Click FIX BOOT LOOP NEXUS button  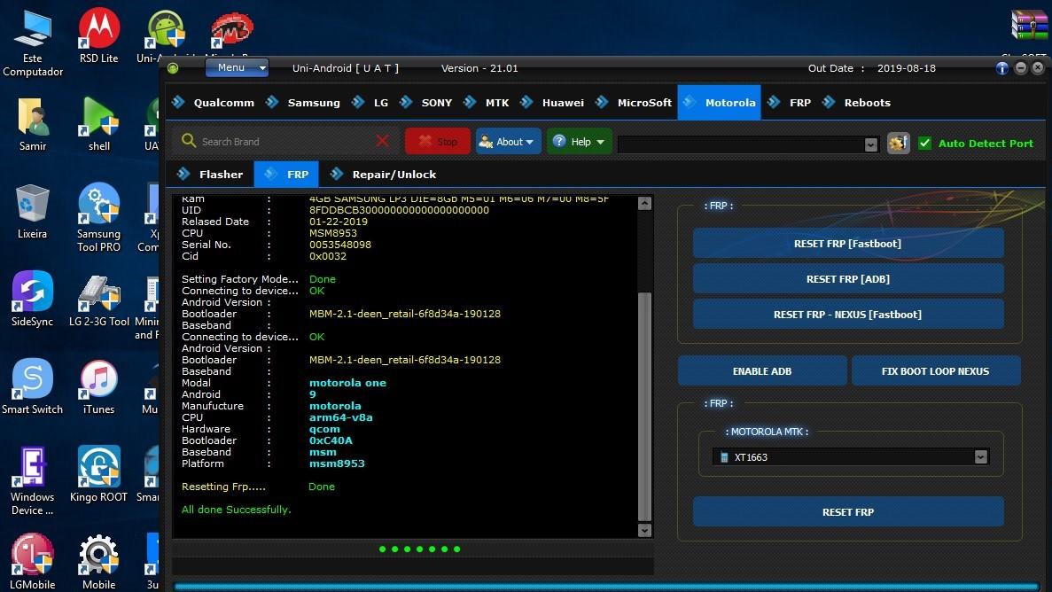(x=936, y=371)
